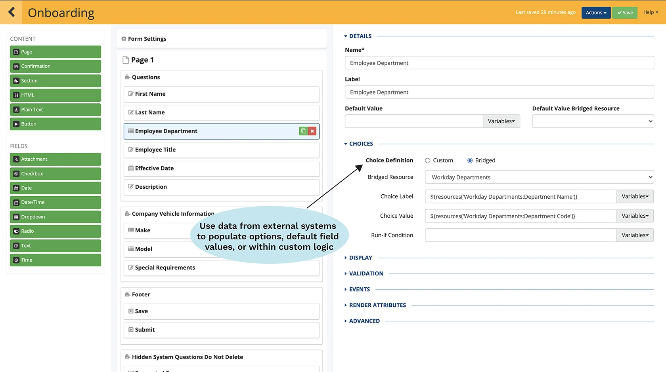Open Default Value Variables dropdown
This screenshot has width=666, height=372.
point(501,121)
